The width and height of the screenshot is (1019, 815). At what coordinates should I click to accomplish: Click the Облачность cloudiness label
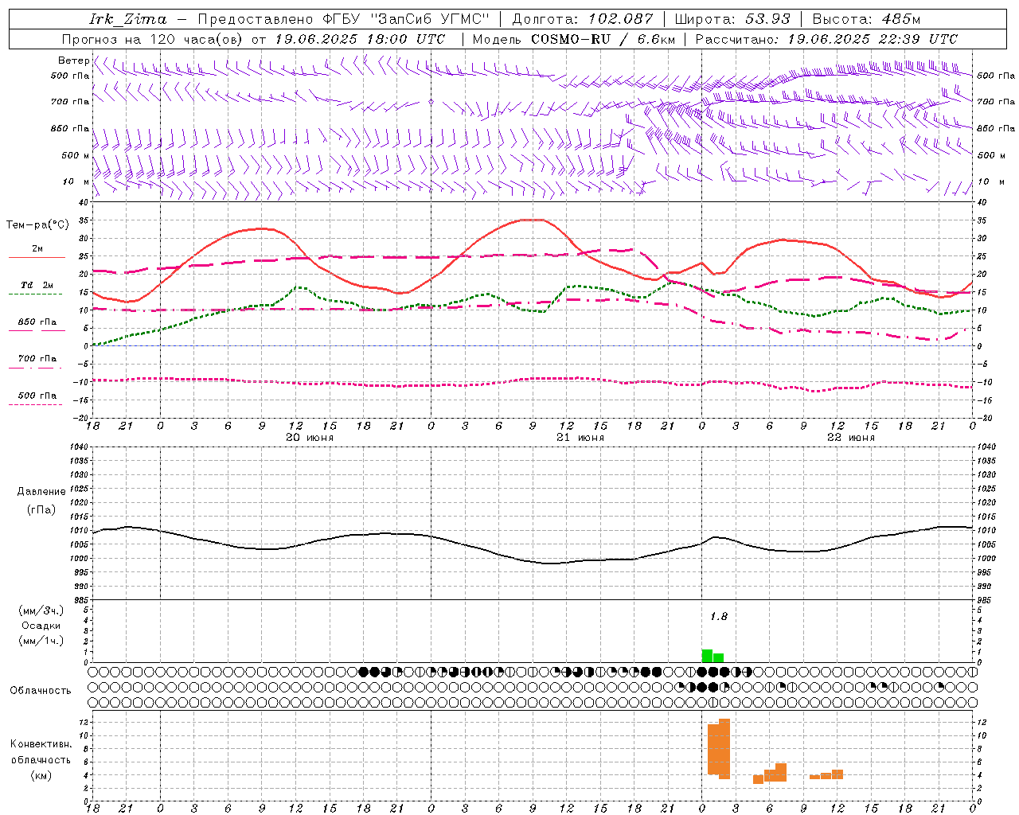(x=41, y=690)
